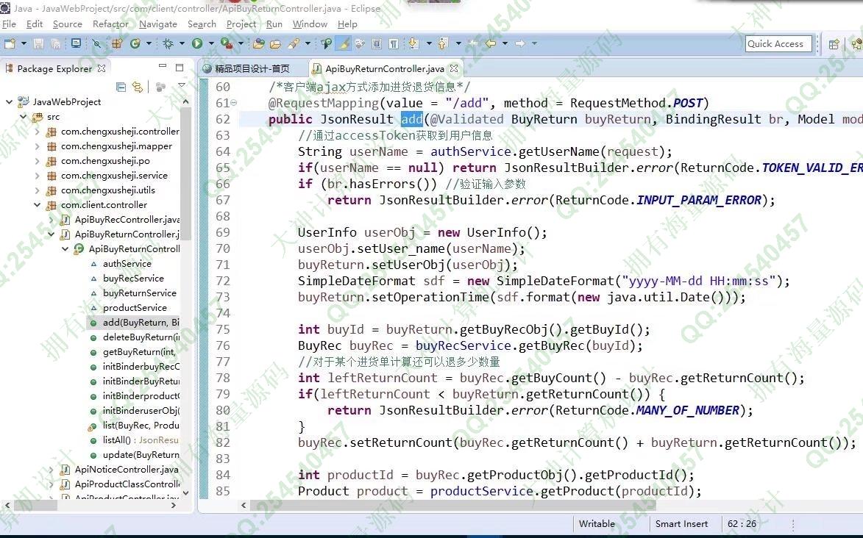
Task: Click the monitor console toolbar icon
Action: [76, 43]
